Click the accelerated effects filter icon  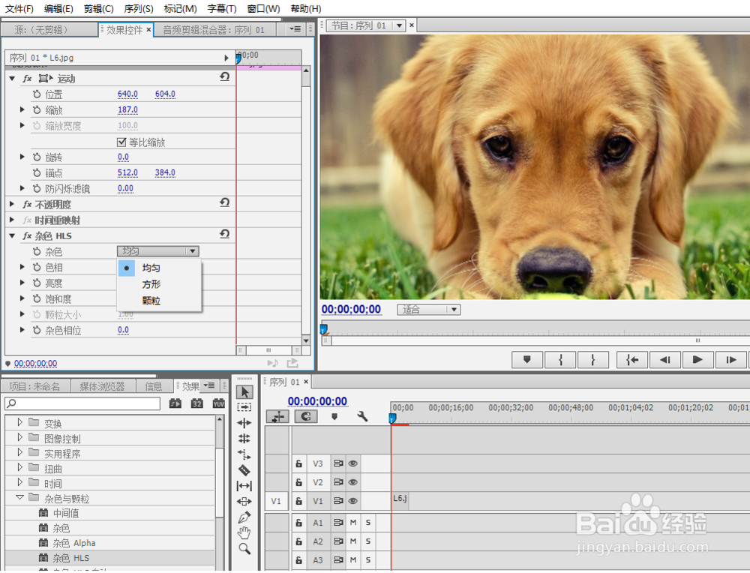pyautogui.click(x=175, y=403)
